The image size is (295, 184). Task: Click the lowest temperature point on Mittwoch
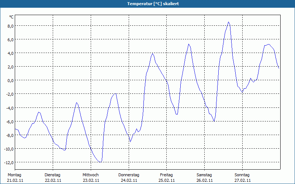(x=100, y=162)
